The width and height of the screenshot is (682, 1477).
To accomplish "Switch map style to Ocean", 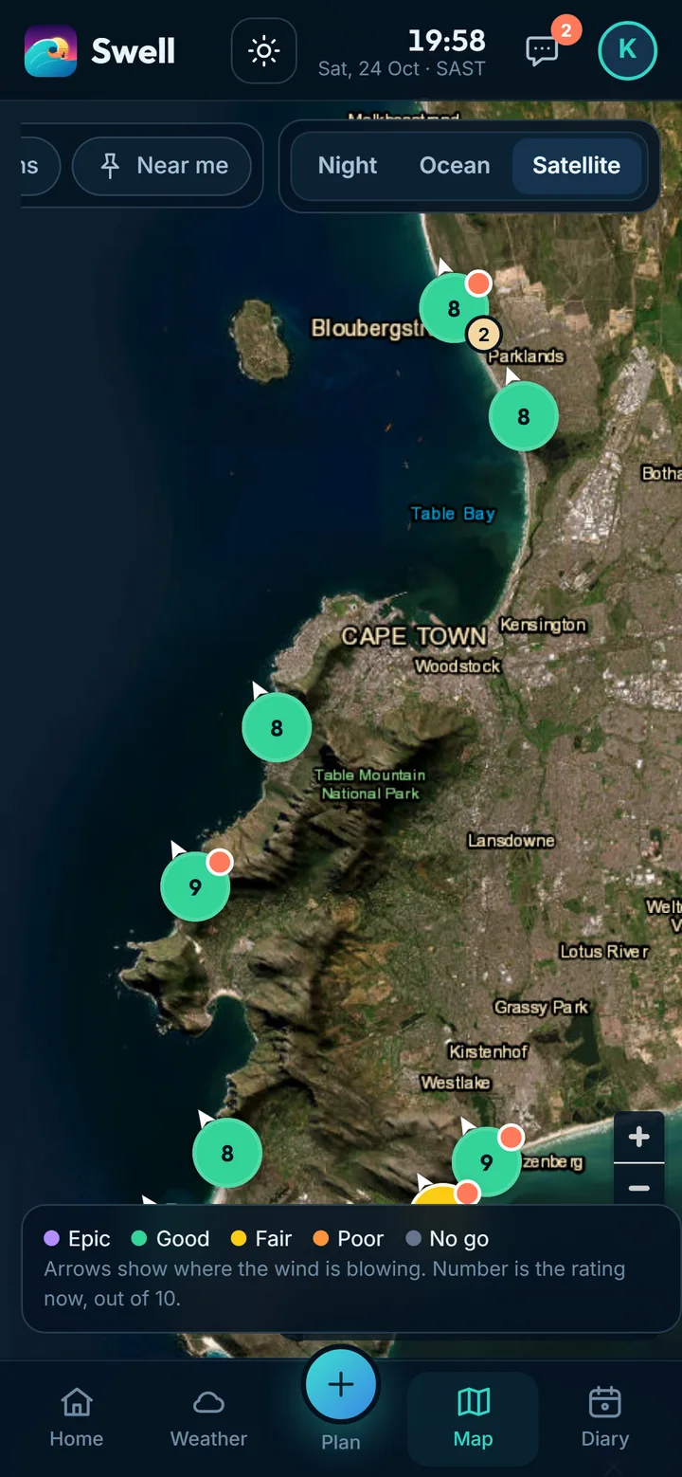I will [x=455, y=166].
